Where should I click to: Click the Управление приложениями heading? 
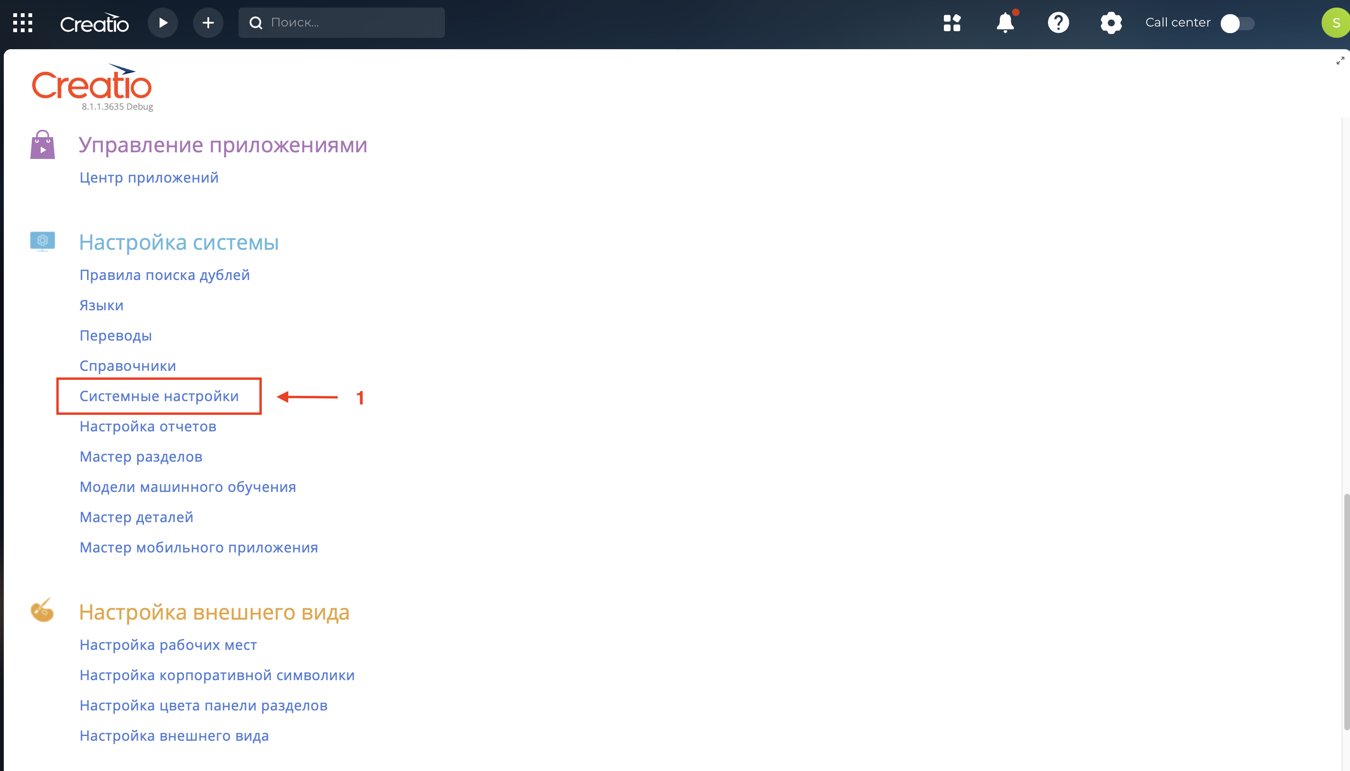click(223, 145)
